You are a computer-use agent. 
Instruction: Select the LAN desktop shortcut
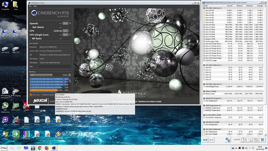pyautogui.click(x=16, y=34)
